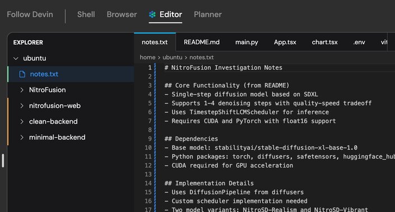Select the minimal-backend folder name
This screenshot has width=395, height=212.
coord(57,138)
